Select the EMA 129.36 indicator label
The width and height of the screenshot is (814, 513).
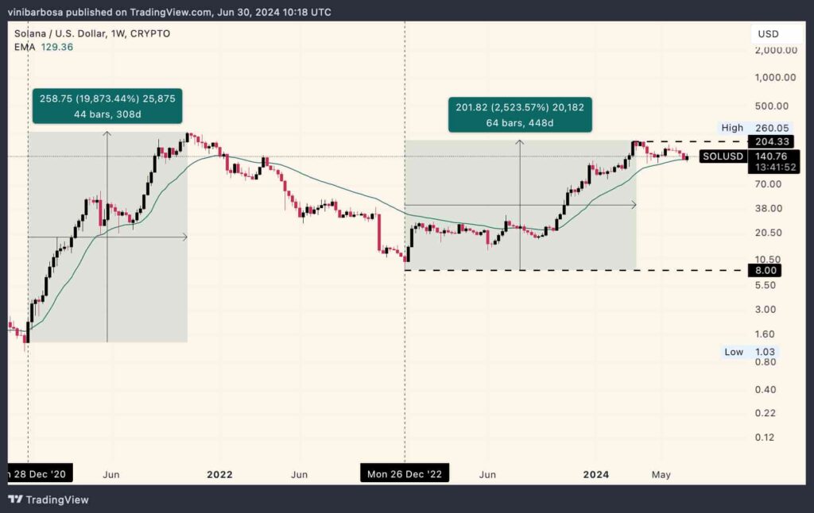[x=43, y=48]
